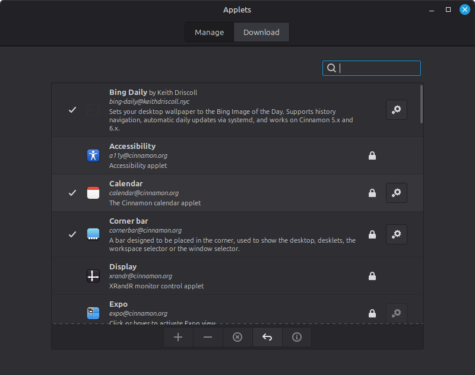Click the checkmark beside Bing Daily
The image size is (475, 375).
pos(72,110)
